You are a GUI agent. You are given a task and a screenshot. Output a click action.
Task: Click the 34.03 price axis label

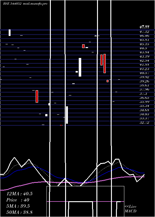click(144, 114)
